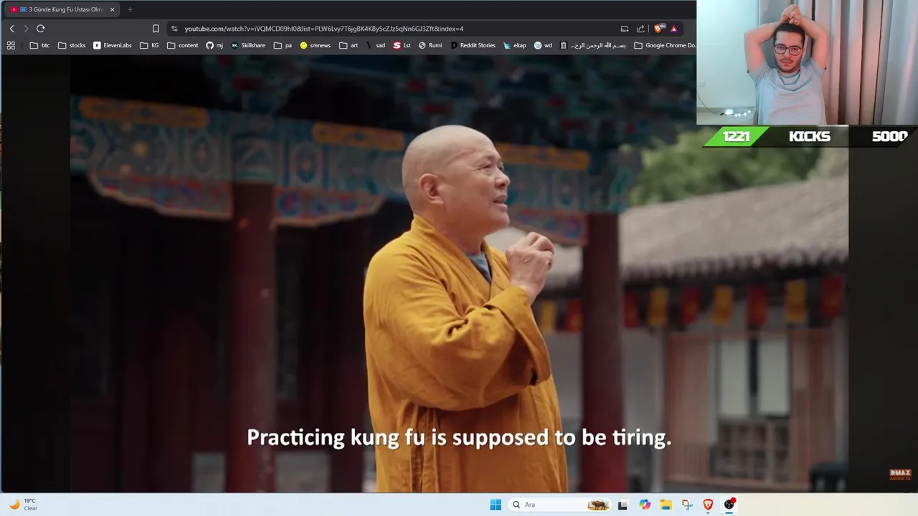This screenshot has width=918, height=516.
Task: Open the weather widget showing 19°C
Action: [x=23, y=505]
